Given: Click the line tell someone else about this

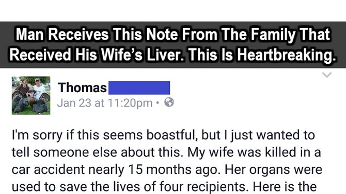Looking at the screenshot, I should point(97,152).
